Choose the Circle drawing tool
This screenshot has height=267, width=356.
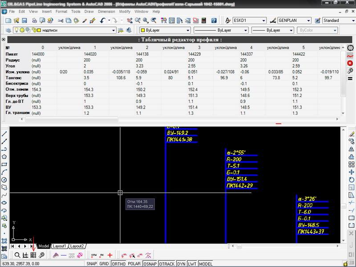[4, 179]
